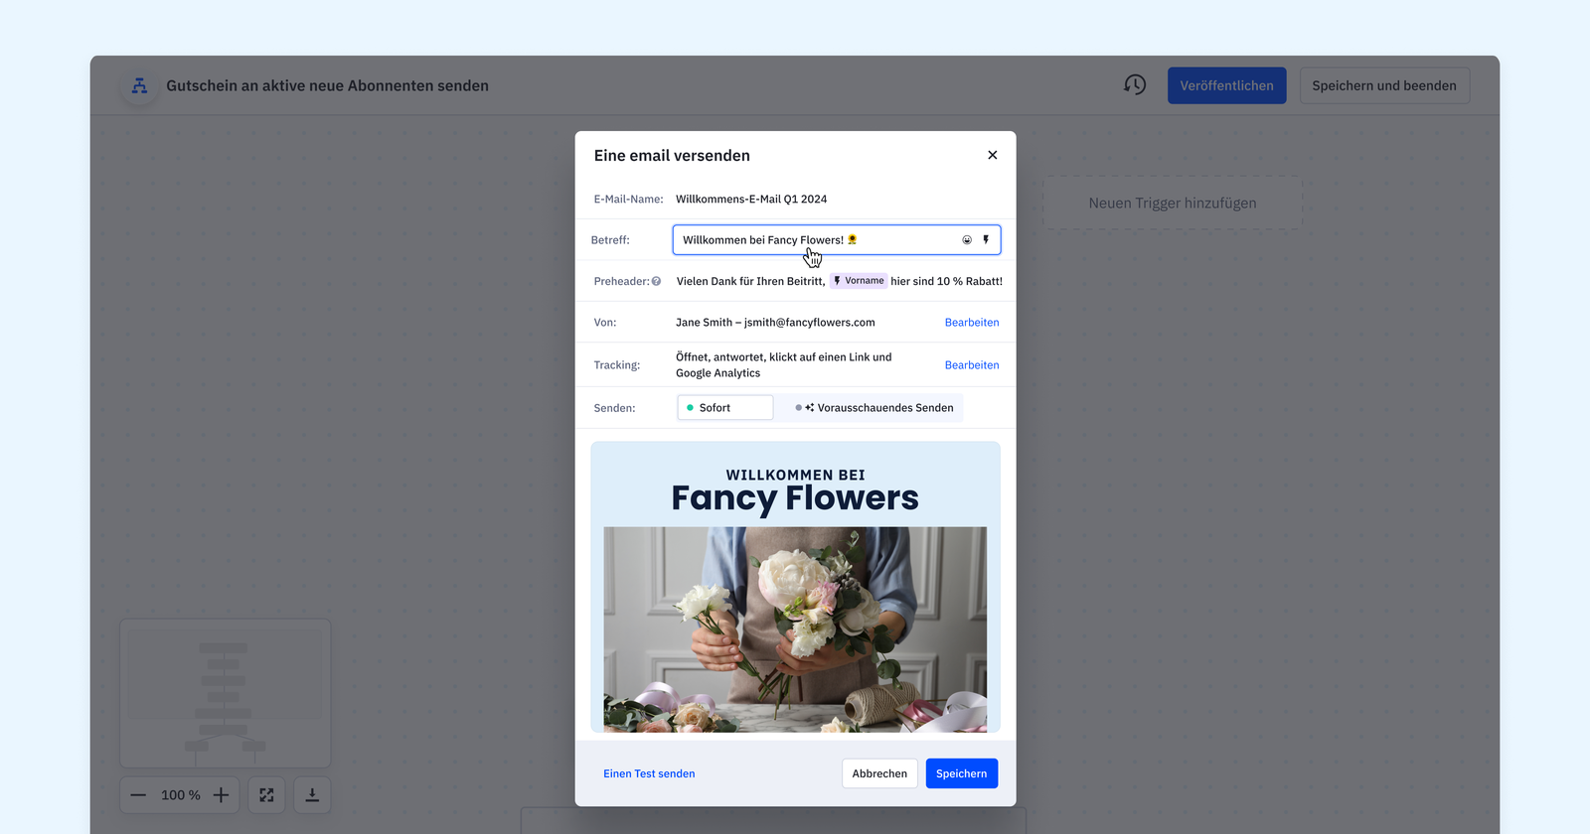Click the automation workflow icon beside title

pyautogui.click(x=140, y=86)
